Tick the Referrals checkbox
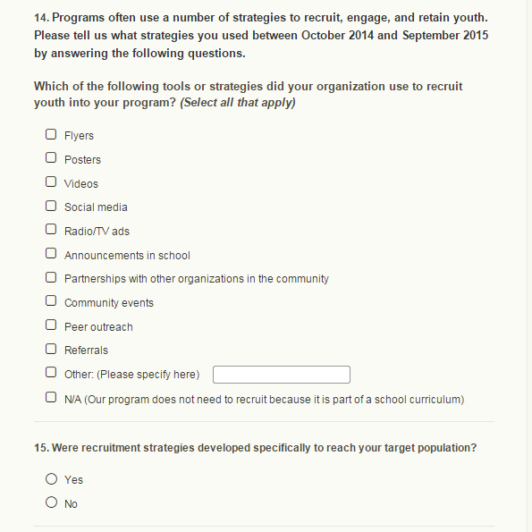This screenshot has height=532, width=532. [51, 349]
